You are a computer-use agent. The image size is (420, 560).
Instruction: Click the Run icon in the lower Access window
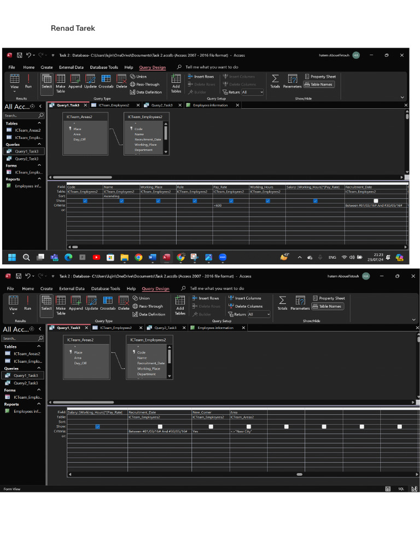click(27, 303)
